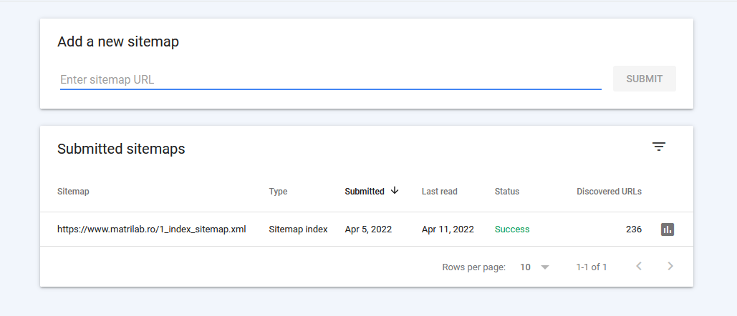Open the filter rows icon
Viewport: 737px width, 316px height.
click(659, 147)
